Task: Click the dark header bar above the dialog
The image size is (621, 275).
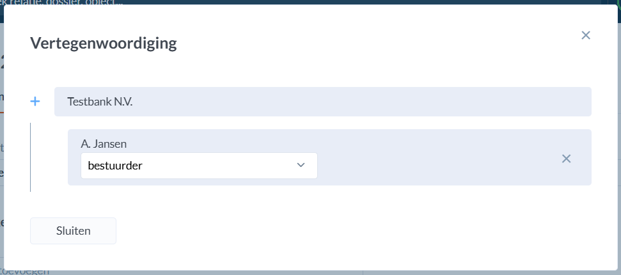Action: pyautogui.click(x=384, y=2)
